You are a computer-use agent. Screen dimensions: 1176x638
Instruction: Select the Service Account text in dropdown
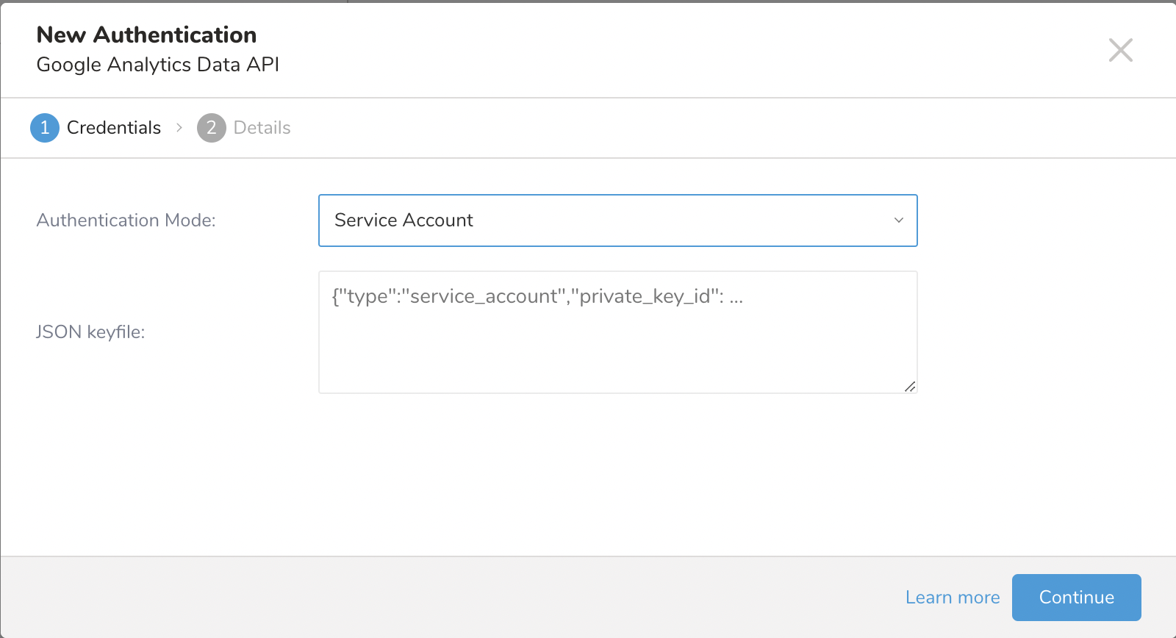click(404, 221)
